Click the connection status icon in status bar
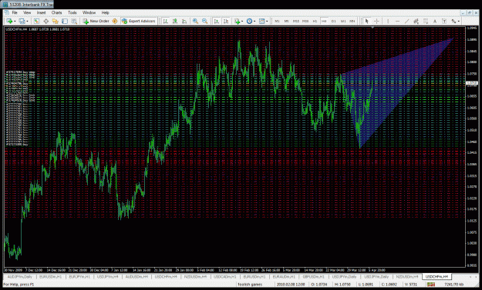Viewport: 482px width, 290px height. (x=431, y=285)
